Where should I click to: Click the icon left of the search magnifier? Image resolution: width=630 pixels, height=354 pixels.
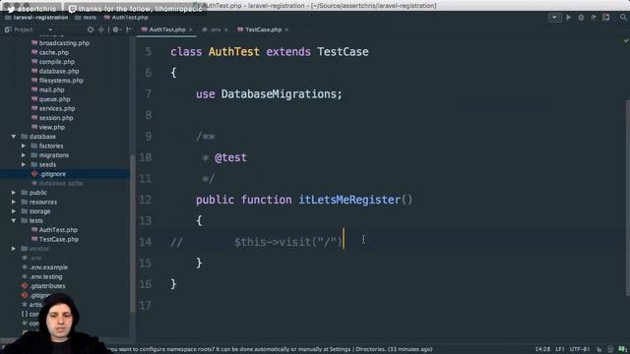[606, 18]
